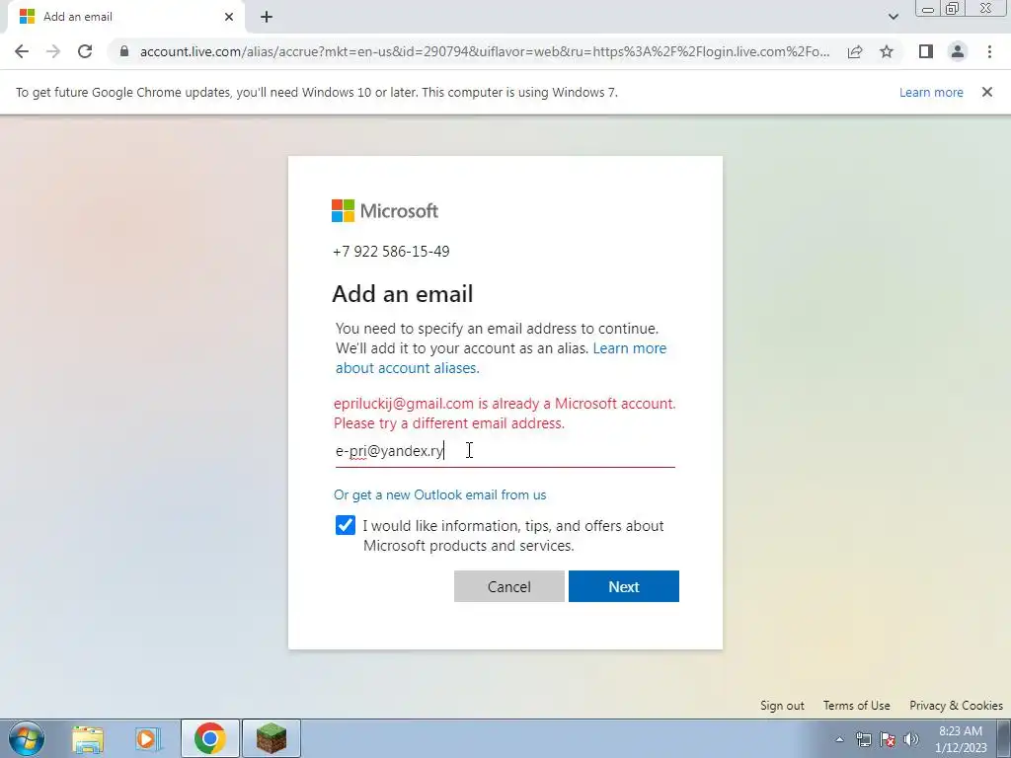The width and height of the screenshot is (1011, 758).
Task: Click the volume speaker tray icon
Action: pyautogui.click(x=911, y=739)
